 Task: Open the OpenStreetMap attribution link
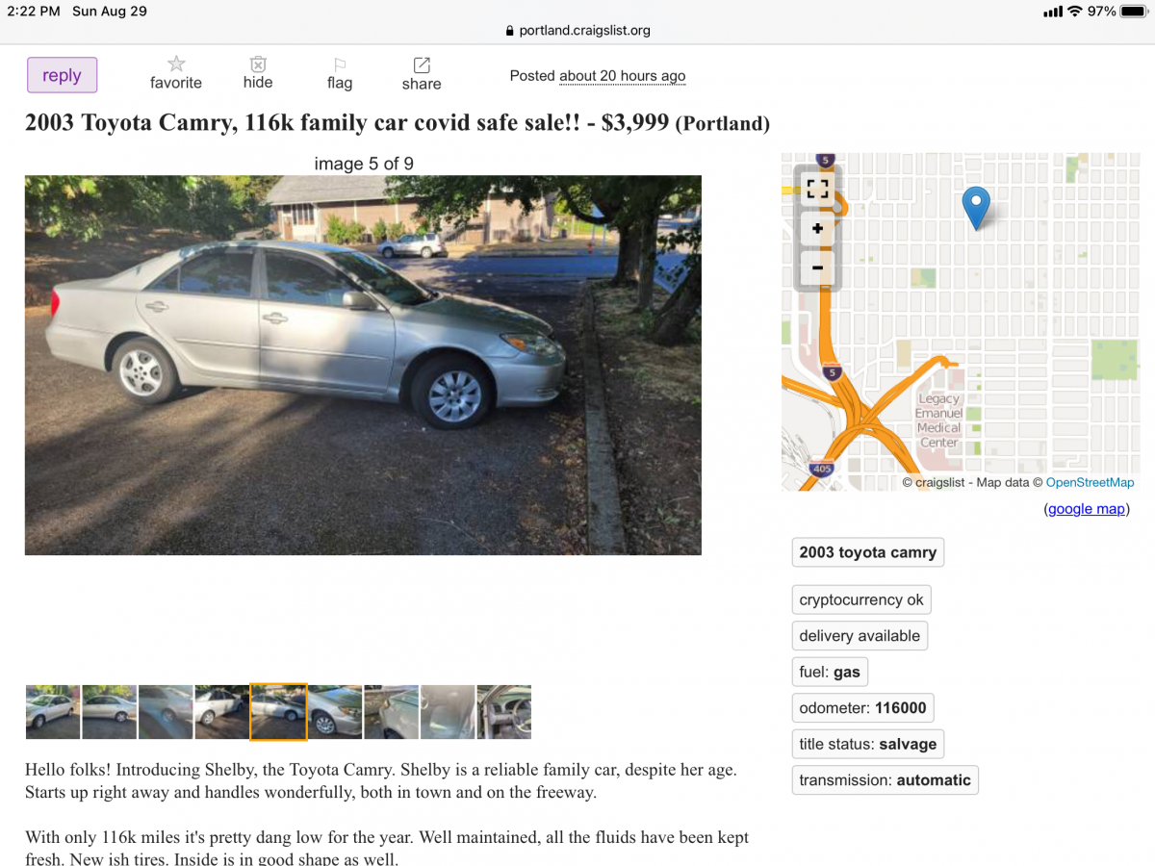pos(1091,482)
